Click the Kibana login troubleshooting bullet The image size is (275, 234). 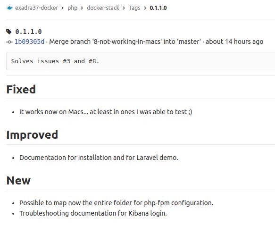coord(93,213)
